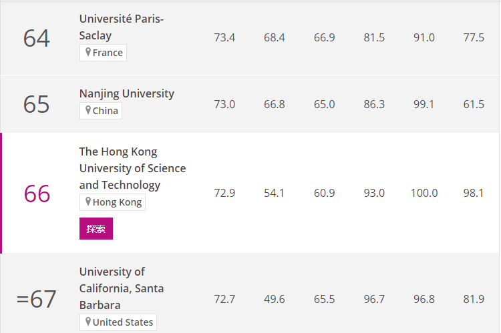Image resolution: width=501 pixels, height=333 pixels.
Task: Click the highlighted rank number 66
Action: click(x=37, y=194)
